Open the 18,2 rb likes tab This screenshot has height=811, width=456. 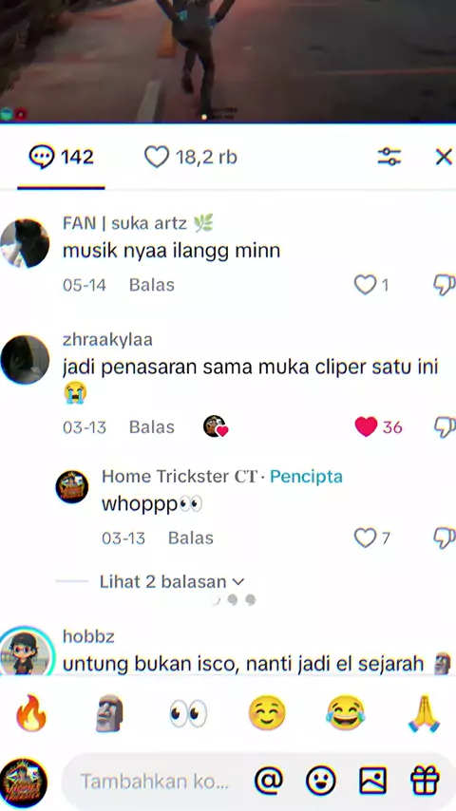[x=190, y=157]
